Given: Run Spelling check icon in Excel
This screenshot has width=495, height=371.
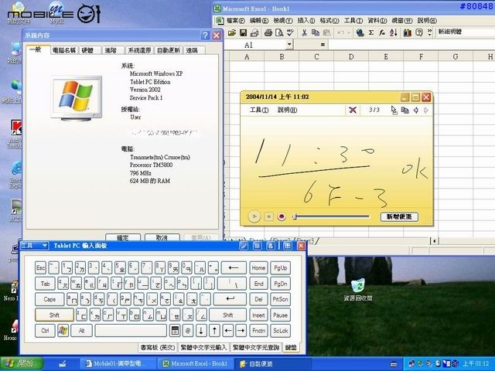Looking at the screenshot, I should [290, 32].
